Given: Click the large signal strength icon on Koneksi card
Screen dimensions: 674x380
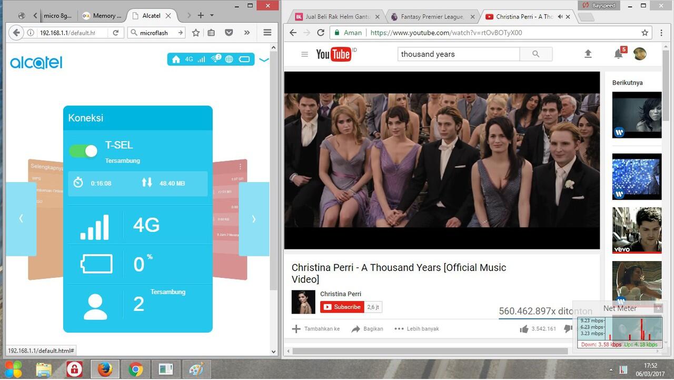Looking at the screenshot, I should [94, 227].
